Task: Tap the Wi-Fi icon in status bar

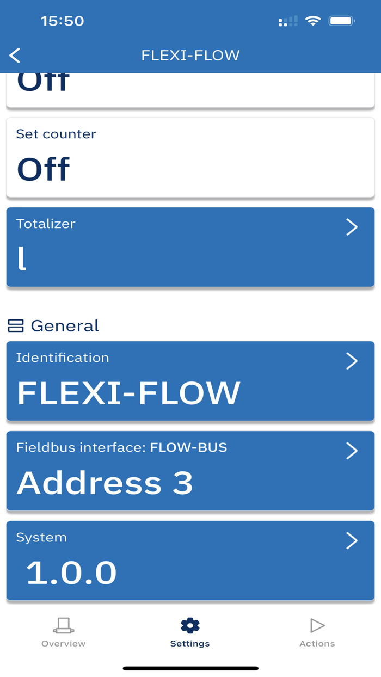Action: (x=312, y=21)
